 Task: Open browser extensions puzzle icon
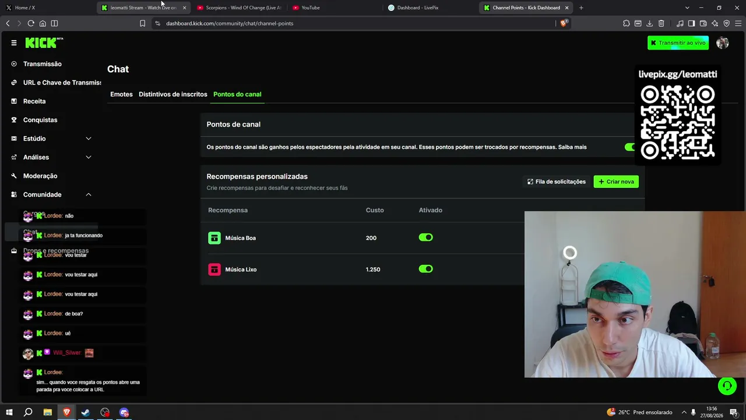click(x=627, y=23)
